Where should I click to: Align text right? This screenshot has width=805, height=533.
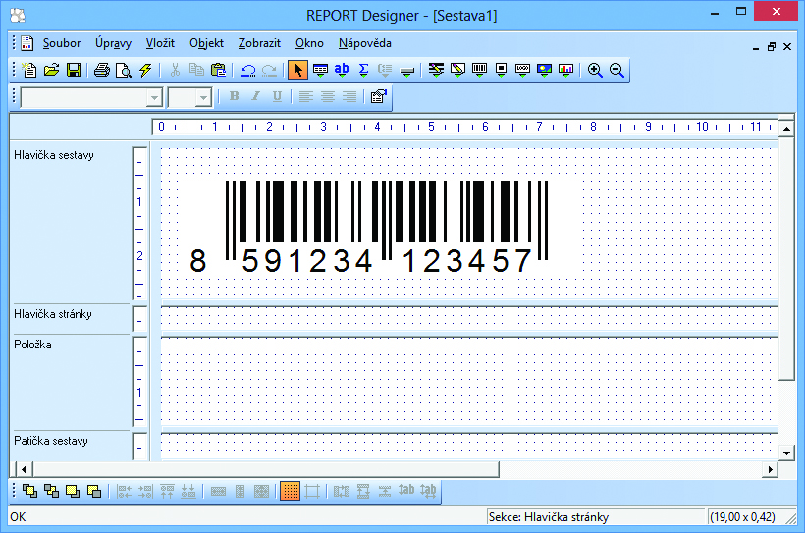349,96
